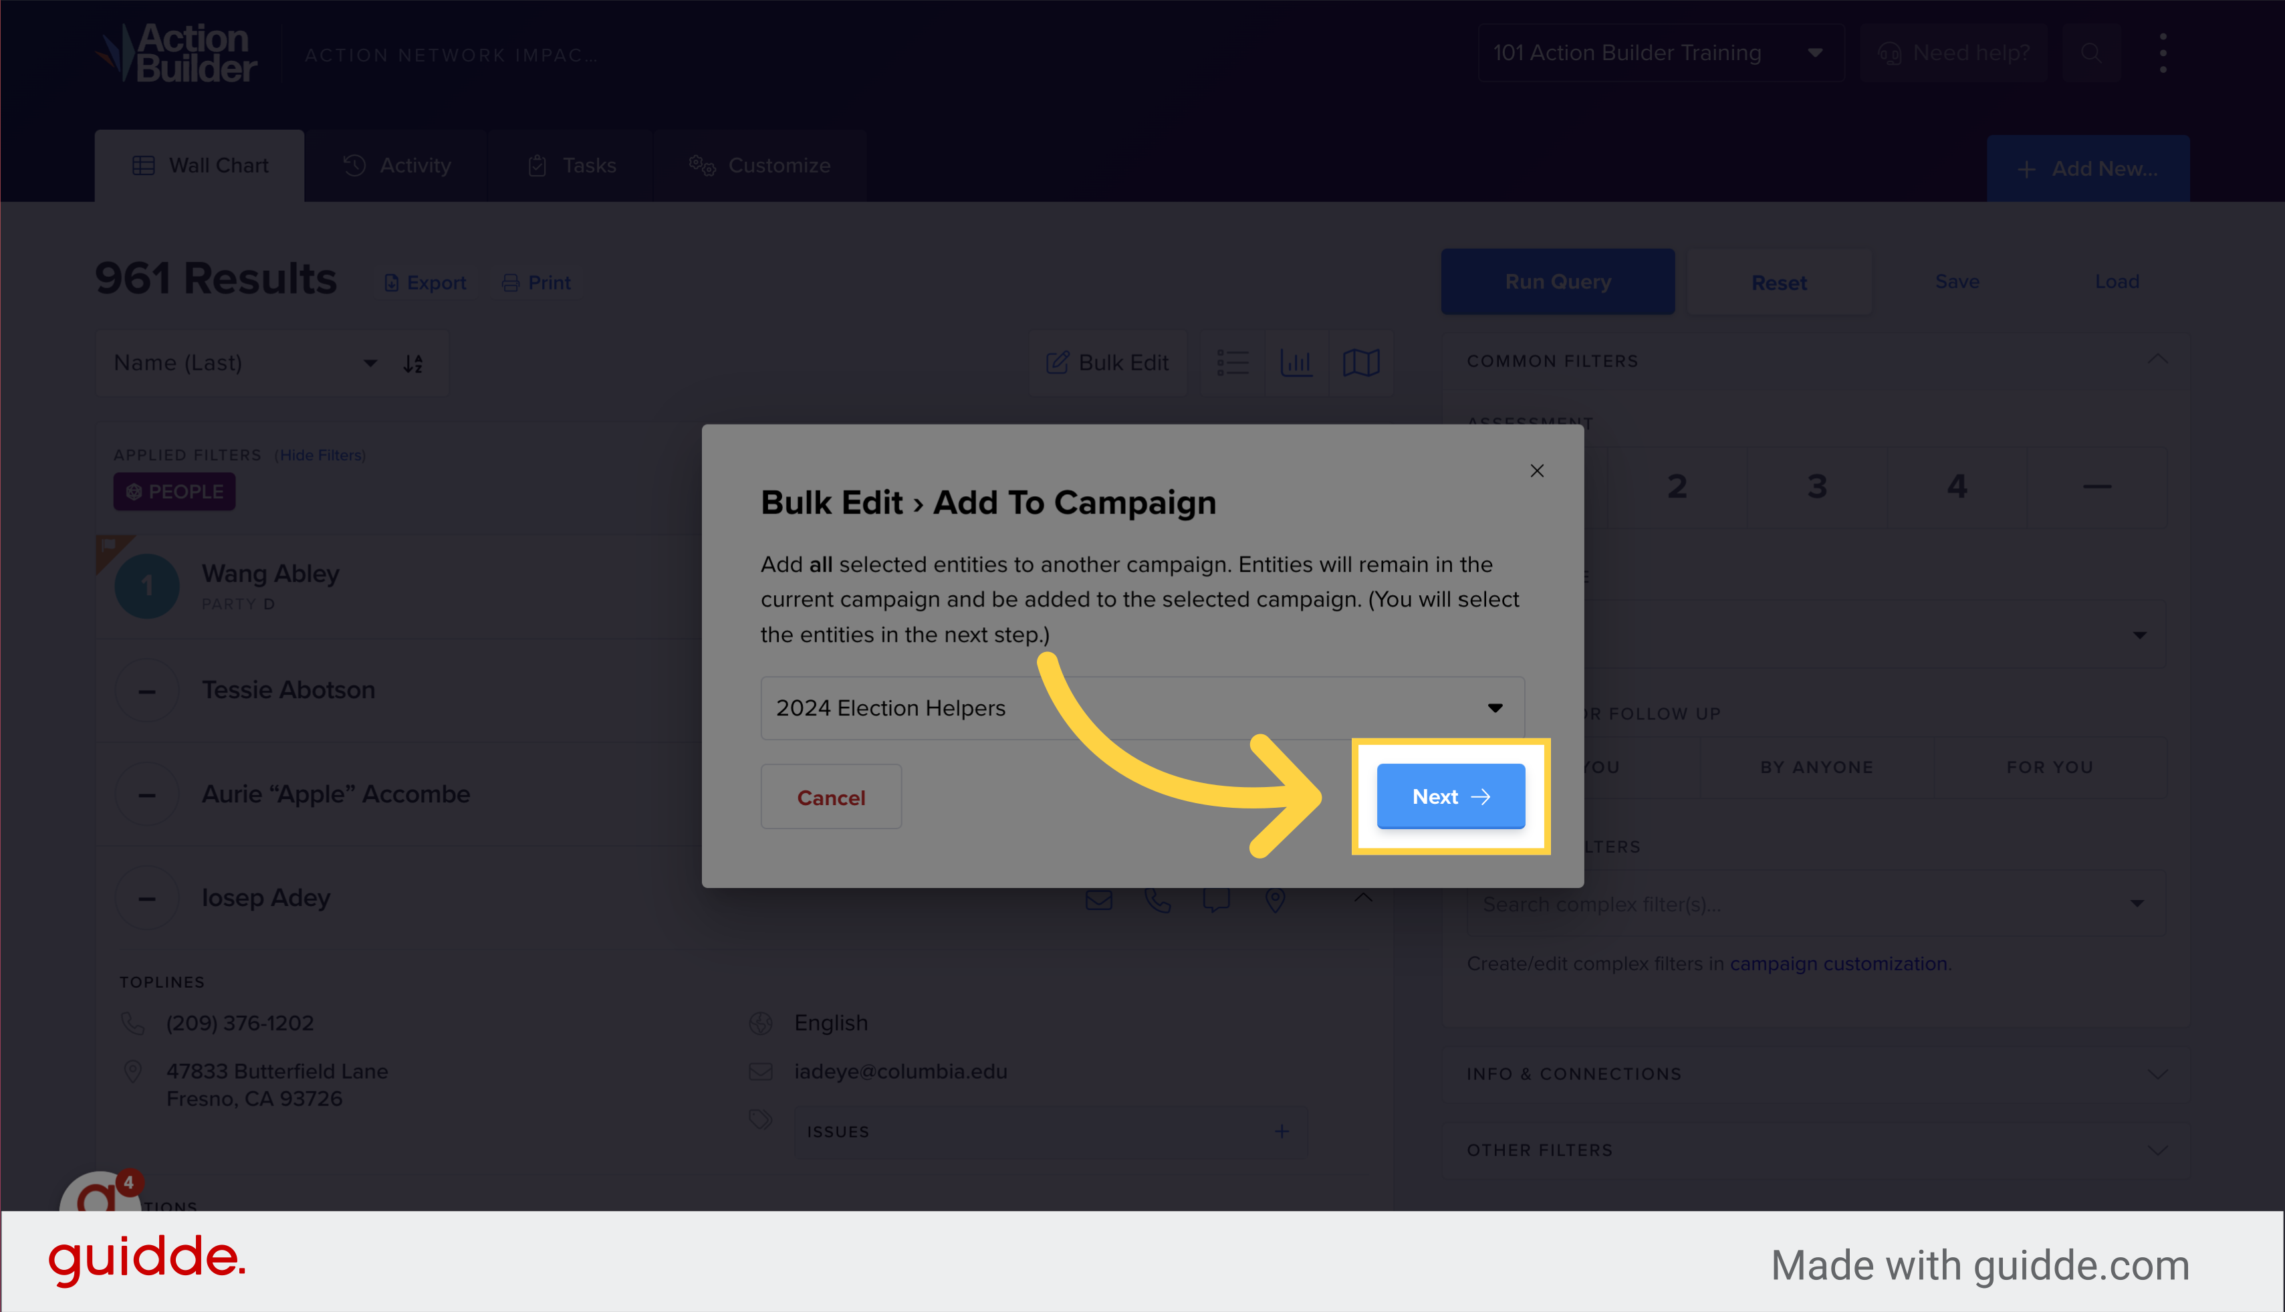This screenshot has width=2285, height=1312.
Task: Open the map view icon
Action: coord(1361,363)
